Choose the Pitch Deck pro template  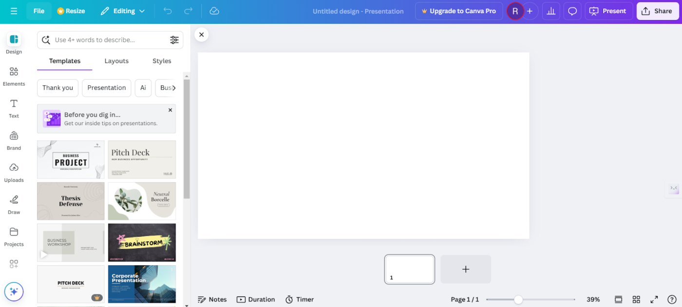71,284
